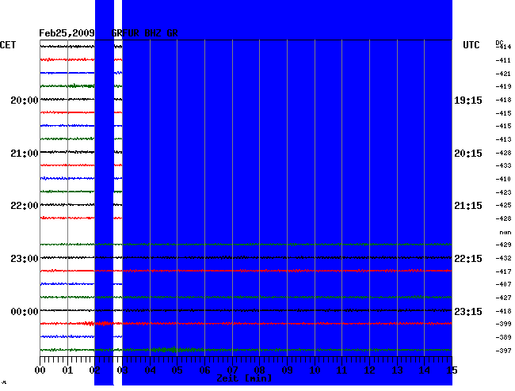Click minute tick label 14 on time axis
This screenshot has height=391, width=515.
coord(425,370)
